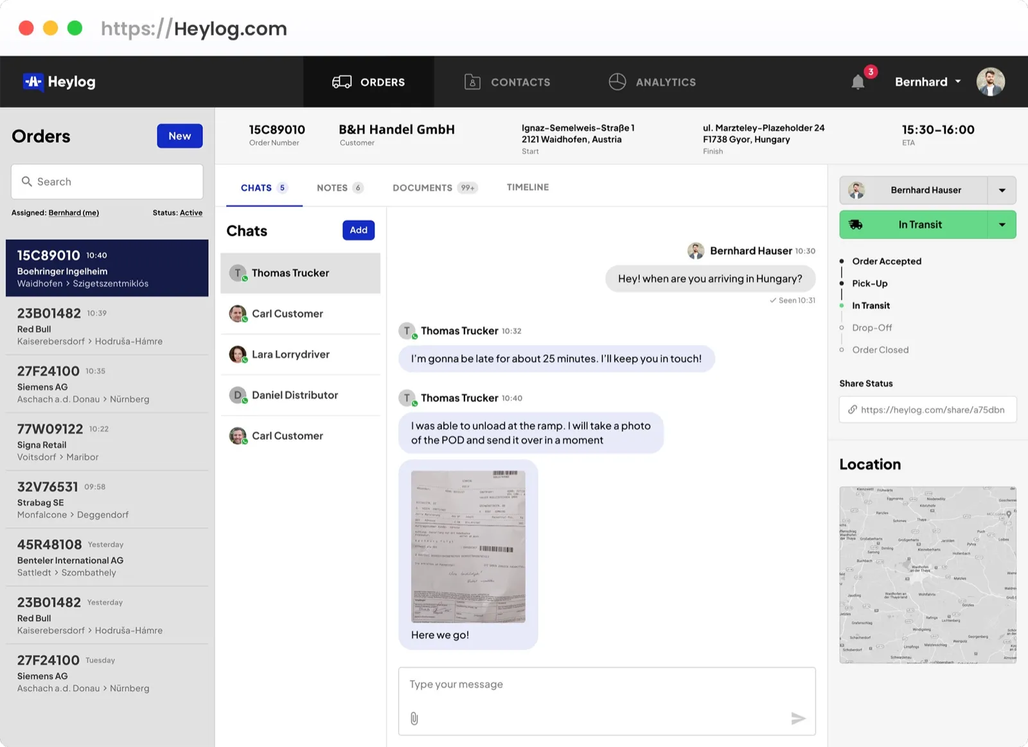Click the Search orders field
This screenshot has height=747, width=1028.
[107, 182]
